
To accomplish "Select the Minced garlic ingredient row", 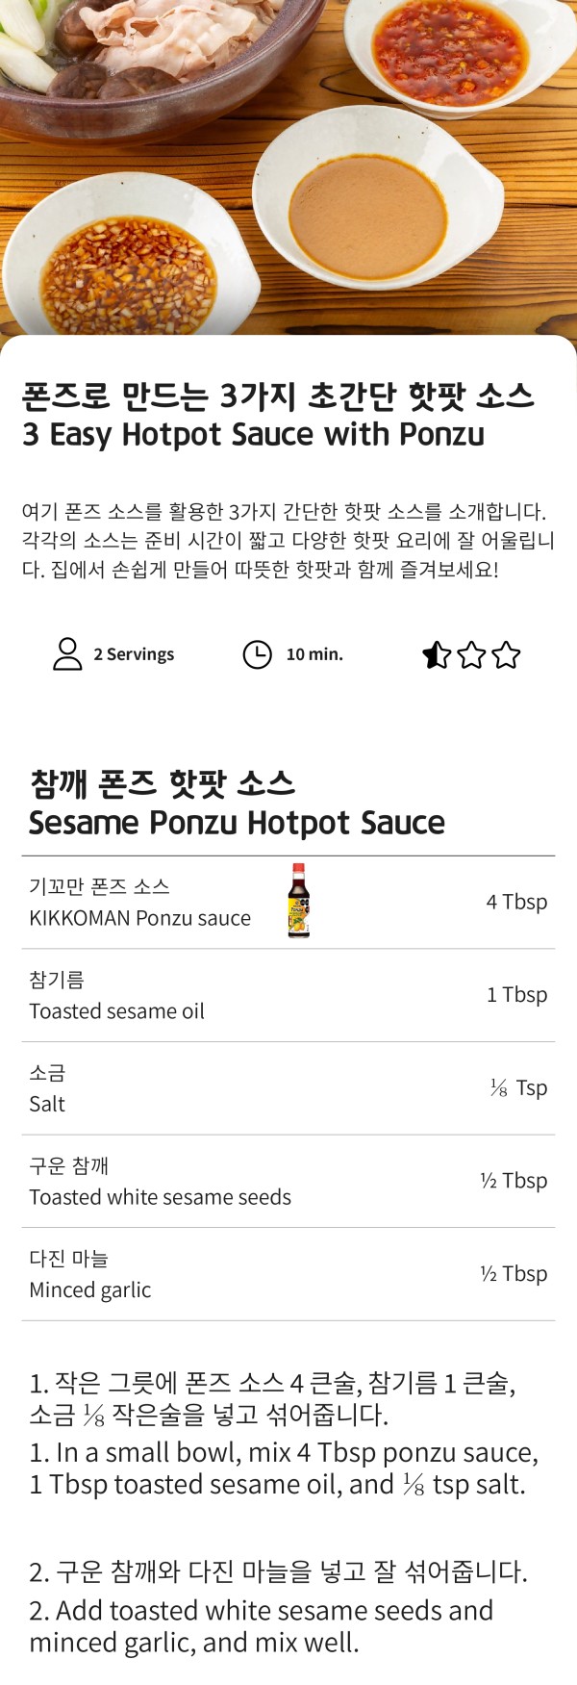I will [288, 1274].
